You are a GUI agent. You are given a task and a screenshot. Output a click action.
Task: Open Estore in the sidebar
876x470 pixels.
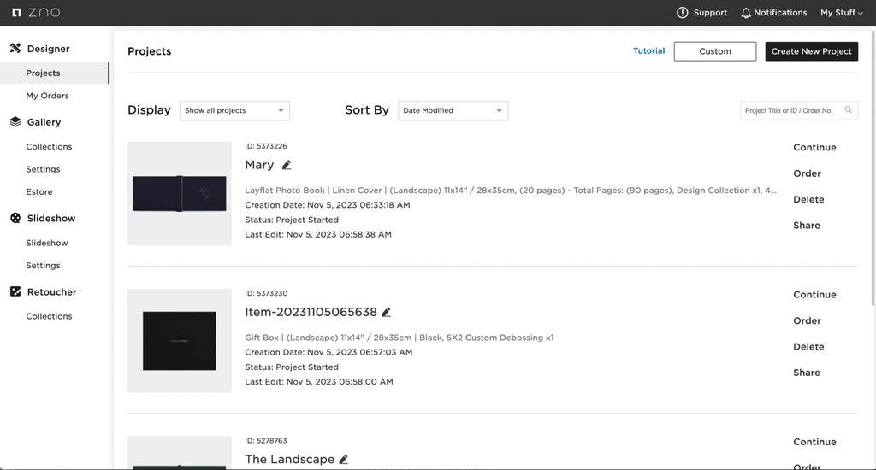[x=39, y=191]
